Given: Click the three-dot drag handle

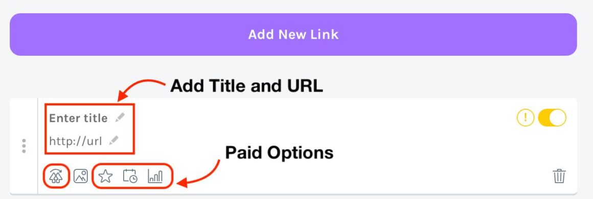Looking at the screenshot, I should point(24,146).
